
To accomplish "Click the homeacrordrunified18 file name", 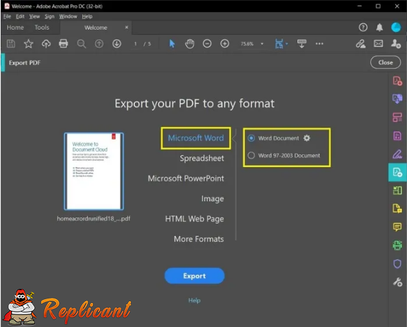I will [x=94, y=219].
